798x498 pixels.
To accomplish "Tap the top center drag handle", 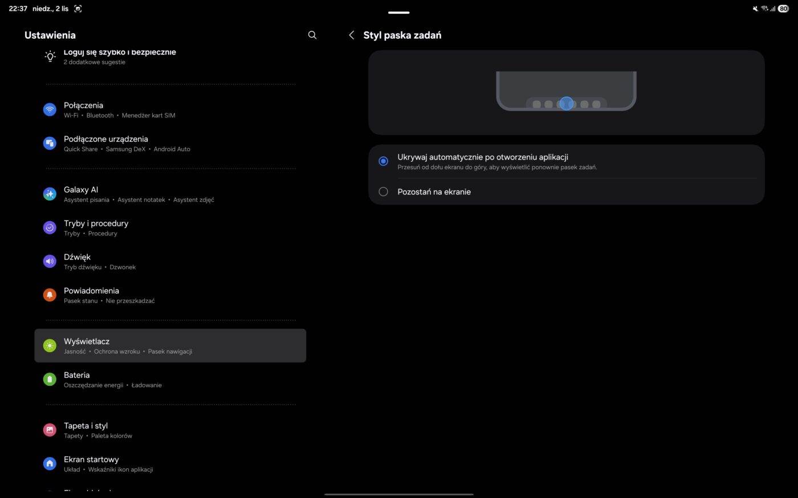I will (x=398, y=13).
